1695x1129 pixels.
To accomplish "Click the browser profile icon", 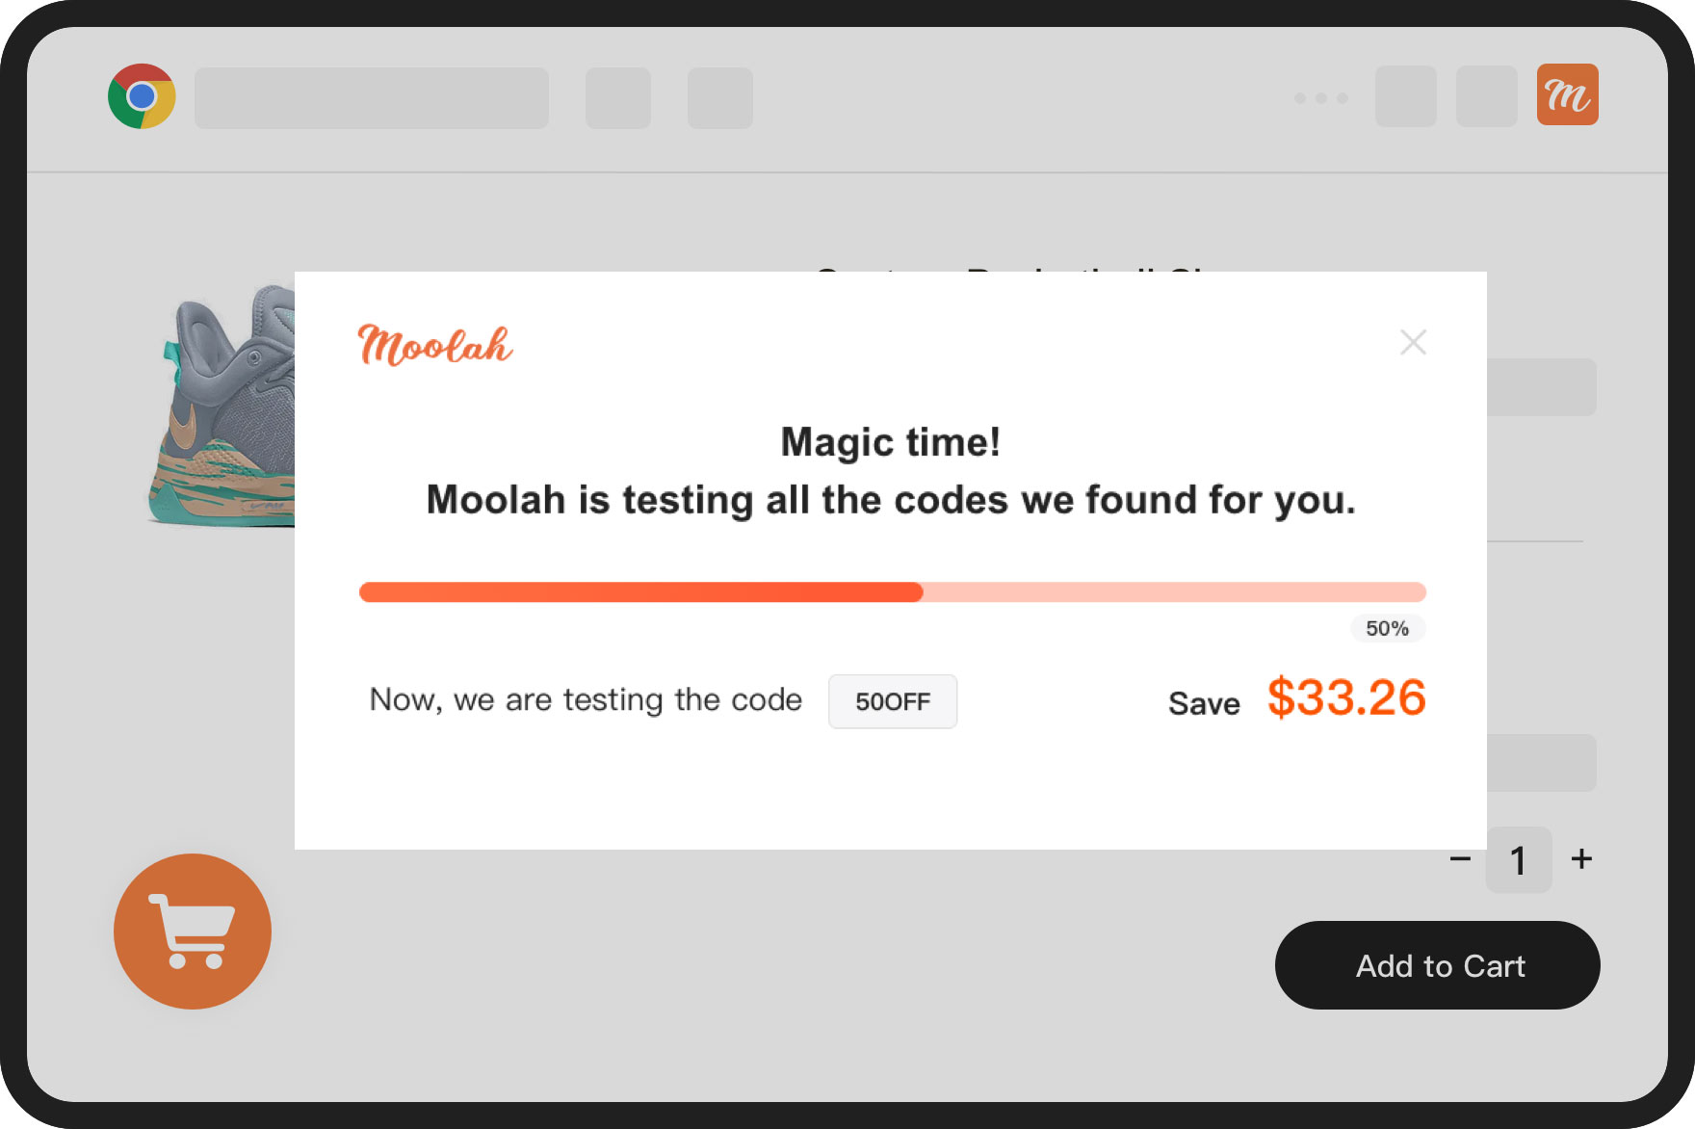I will [x=1405, y=97].
